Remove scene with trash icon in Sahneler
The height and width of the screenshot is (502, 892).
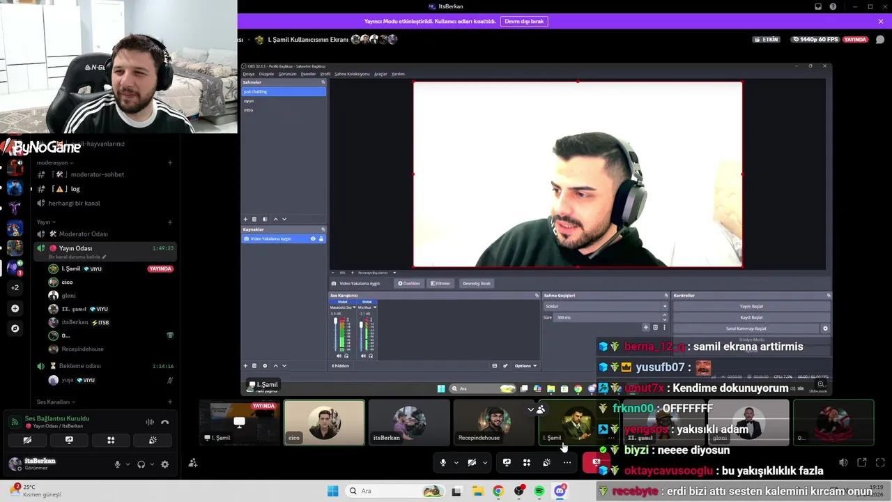point(254,219)
